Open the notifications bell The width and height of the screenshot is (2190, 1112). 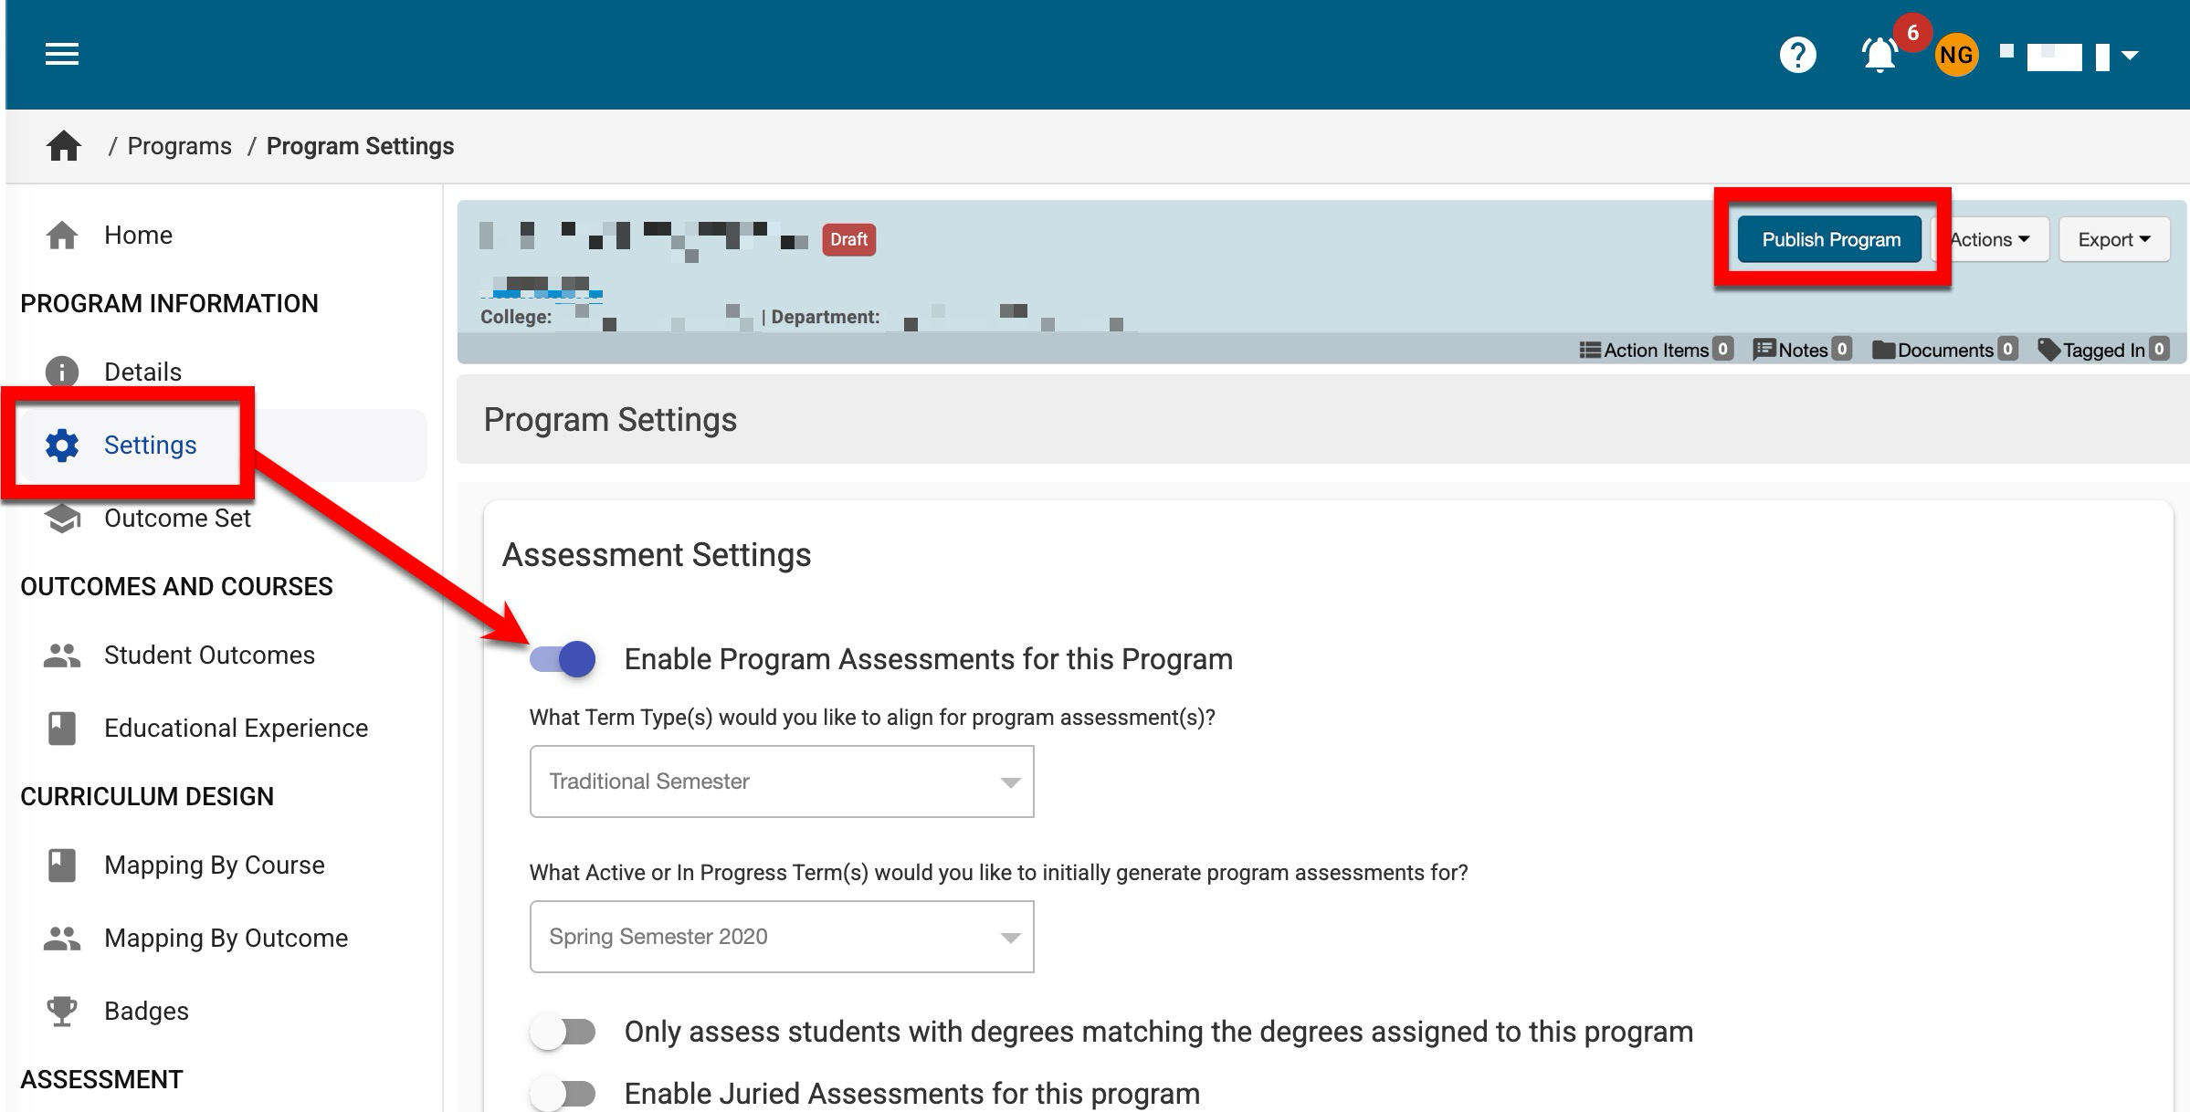1879,55
